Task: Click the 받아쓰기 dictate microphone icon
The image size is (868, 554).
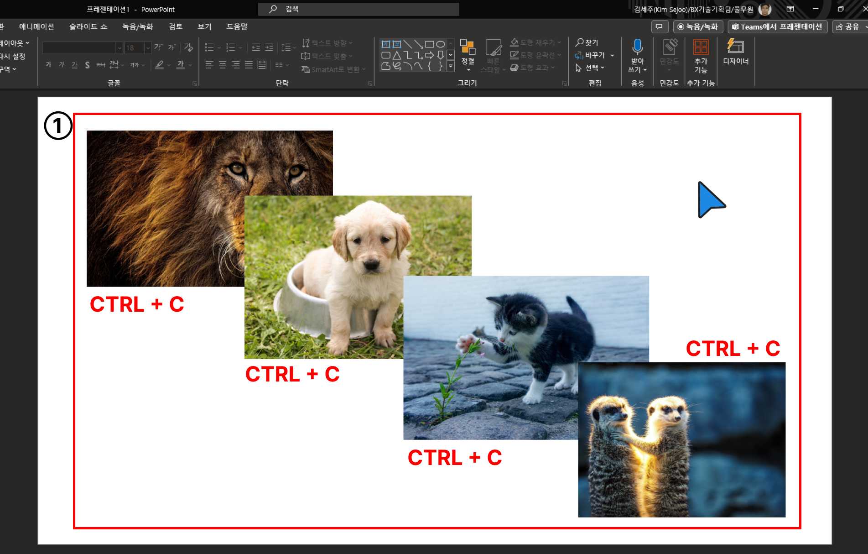Action: 638,47
